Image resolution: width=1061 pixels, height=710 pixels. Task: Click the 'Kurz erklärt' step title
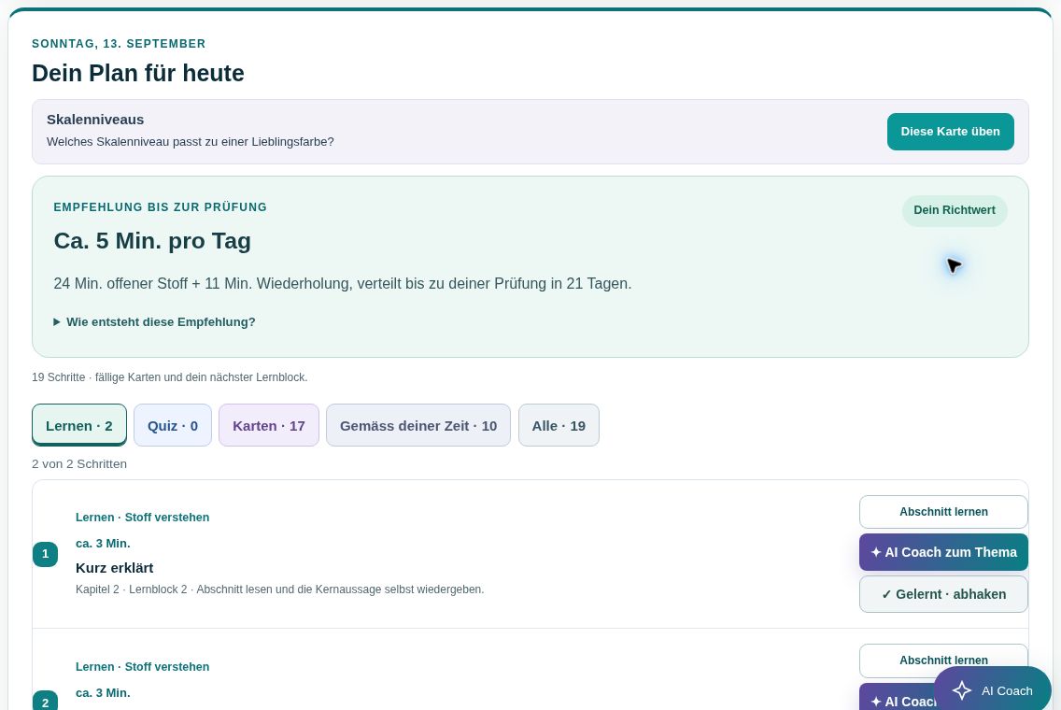tap(114, 568)
